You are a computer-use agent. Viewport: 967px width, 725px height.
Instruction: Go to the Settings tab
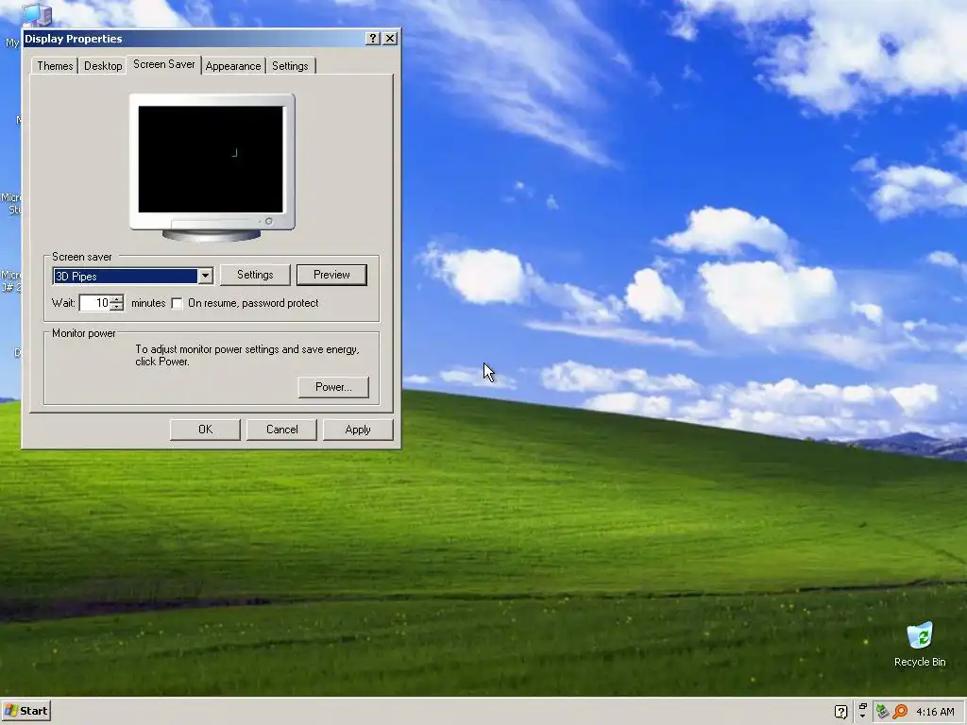[290, 66]
